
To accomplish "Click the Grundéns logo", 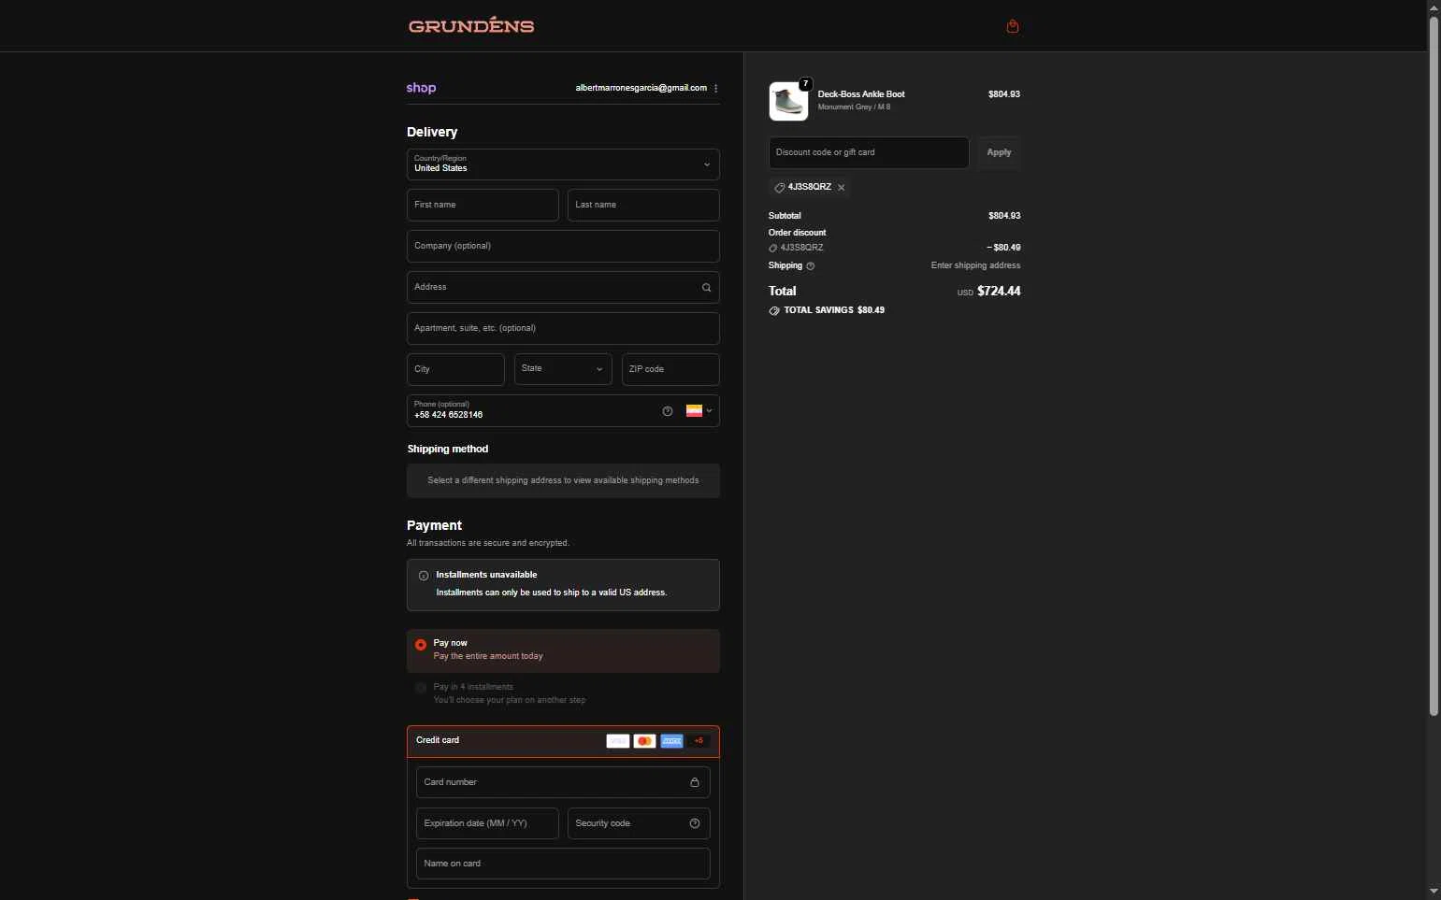I will coord(471,26).
